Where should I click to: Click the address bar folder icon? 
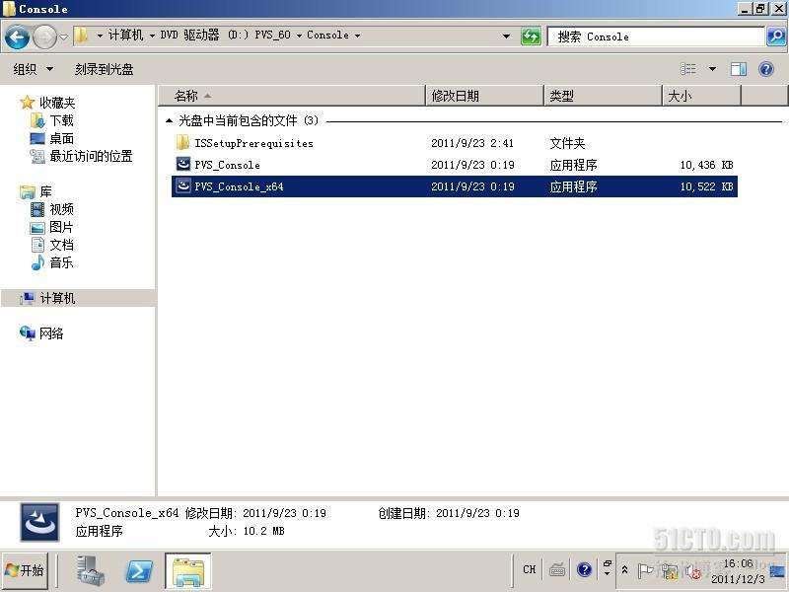(x=81, y=36)
